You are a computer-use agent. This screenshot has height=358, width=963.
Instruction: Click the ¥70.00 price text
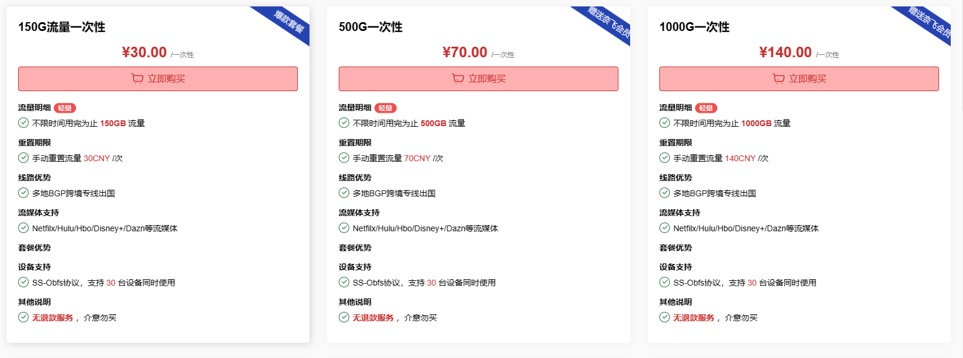[x=465, y=53]
